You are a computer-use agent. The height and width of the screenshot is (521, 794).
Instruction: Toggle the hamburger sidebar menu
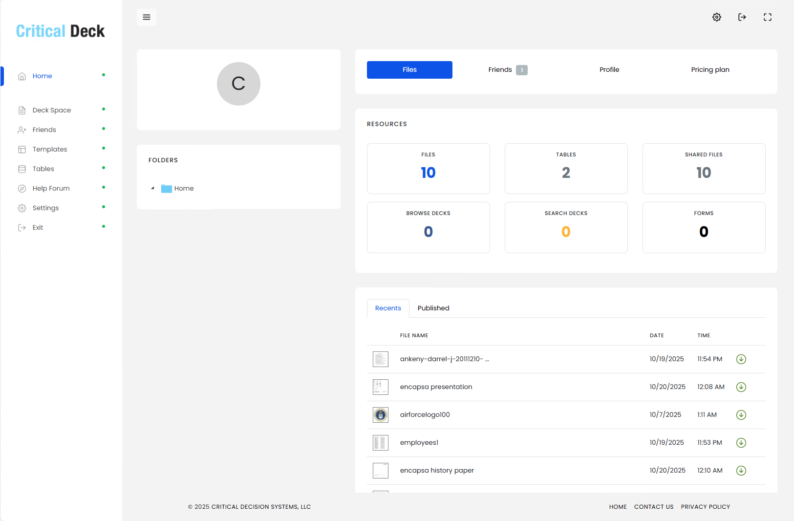[x=147, y=17]
